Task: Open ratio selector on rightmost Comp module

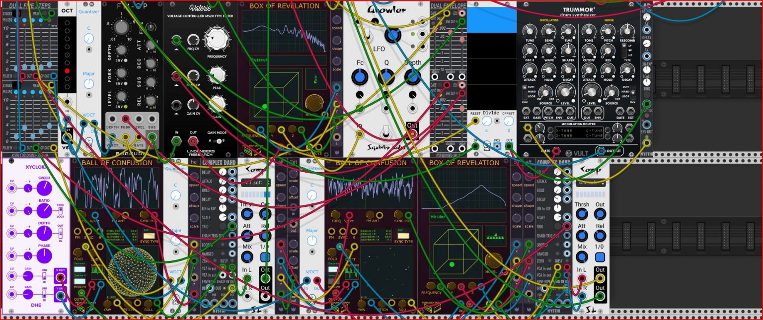Action: pyautogui.click(x=591, y=183)
